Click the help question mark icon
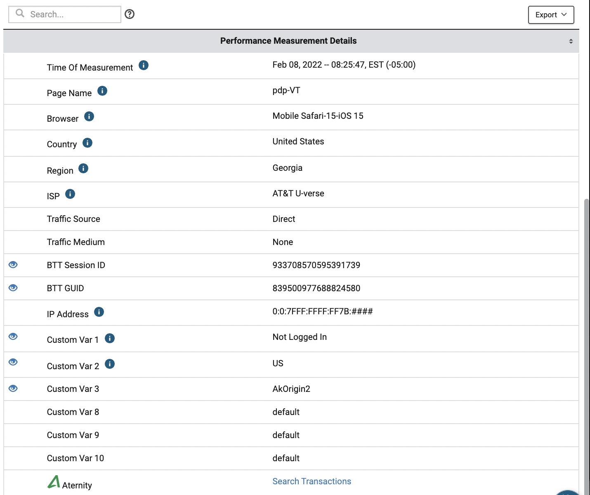 click(129, 14)
